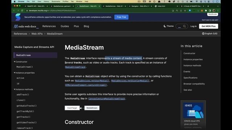The height and width of the screenshot is (130, 232).
Task: Jump to Browser compatibility section
Action: tap(194, 84)
